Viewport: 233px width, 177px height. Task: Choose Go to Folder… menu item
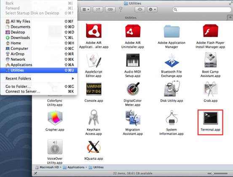(x=39, y=87)
